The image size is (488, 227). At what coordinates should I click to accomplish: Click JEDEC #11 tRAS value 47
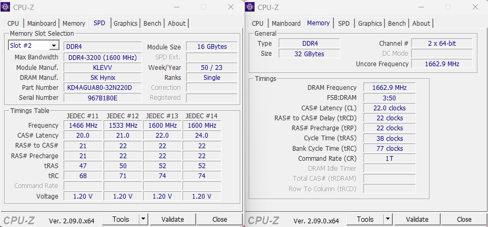click(83, 166)
